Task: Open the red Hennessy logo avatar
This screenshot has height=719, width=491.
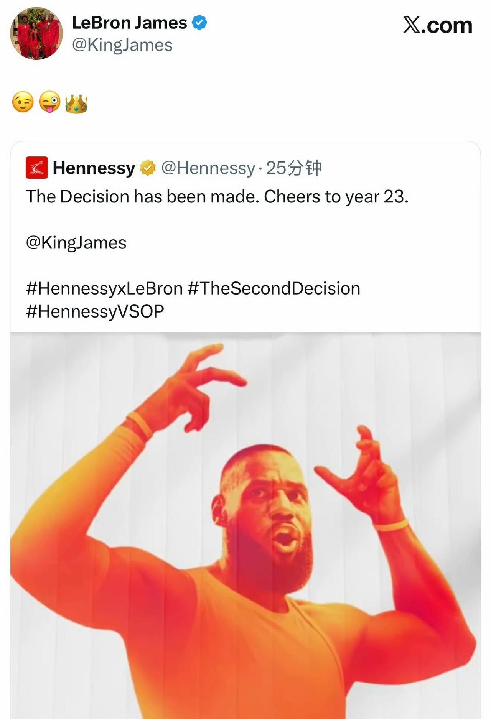Action: [x=37, y=168]
